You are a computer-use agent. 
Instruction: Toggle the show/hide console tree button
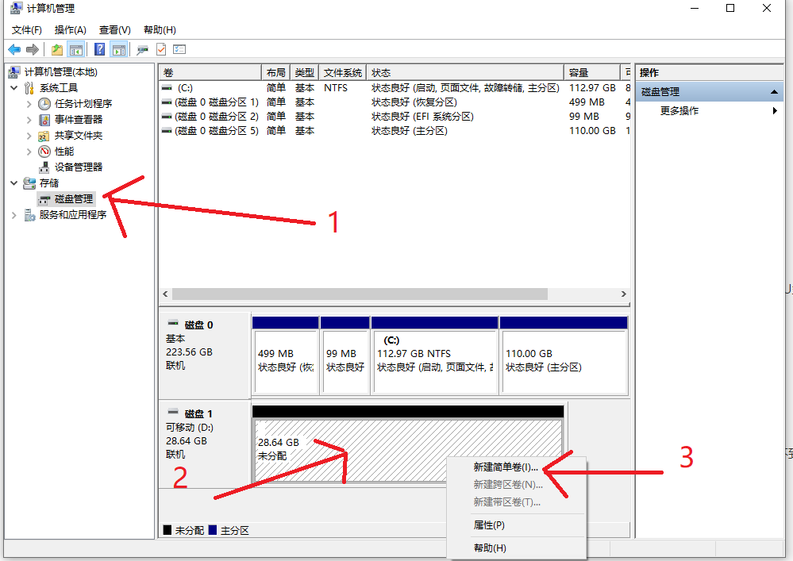(76, 49)
